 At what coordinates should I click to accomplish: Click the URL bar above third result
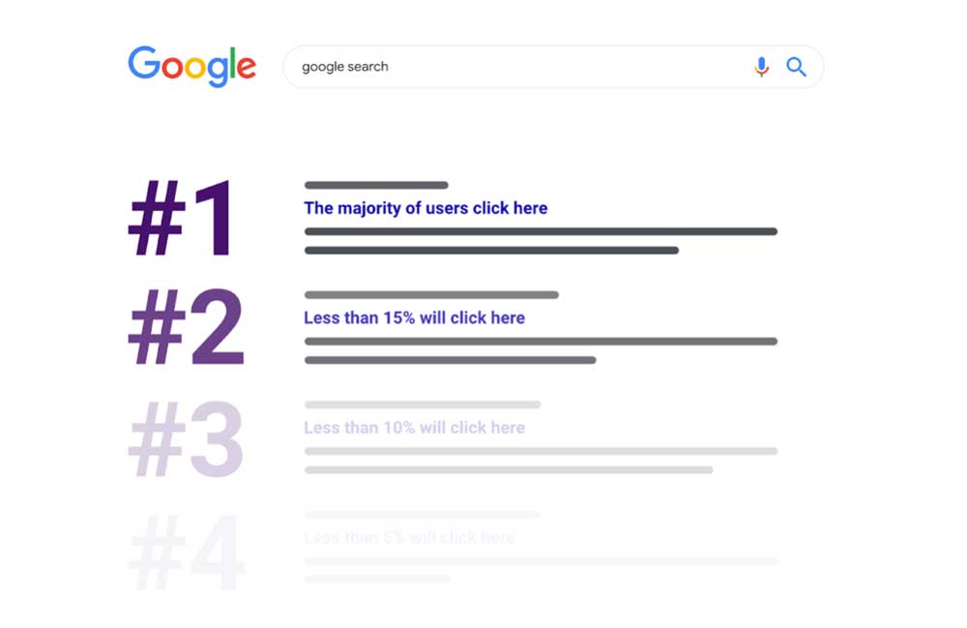click(x=423, y=404)
